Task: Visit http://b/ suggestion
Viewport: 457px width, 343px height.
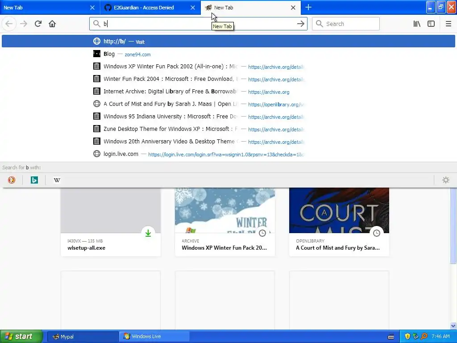Action: pyautogui.click(x=228, y=42)
